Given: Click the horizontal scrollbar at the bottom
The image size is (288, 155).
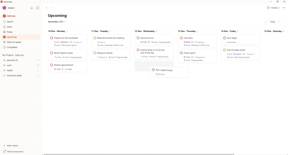Looking at the screenshot, I should pos(139,154).
